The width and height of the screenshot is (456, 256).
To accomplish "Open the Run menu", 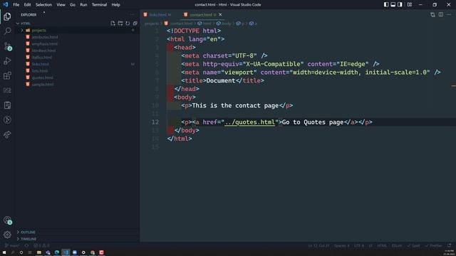I will pyautogui.click(x=83, y=5).
